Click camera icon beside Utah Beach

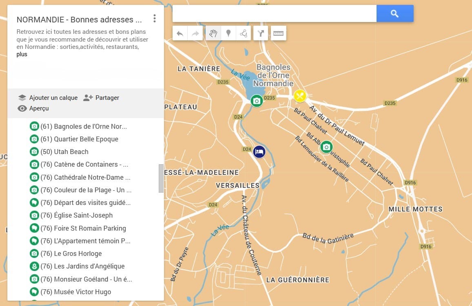tap(34, 152)
